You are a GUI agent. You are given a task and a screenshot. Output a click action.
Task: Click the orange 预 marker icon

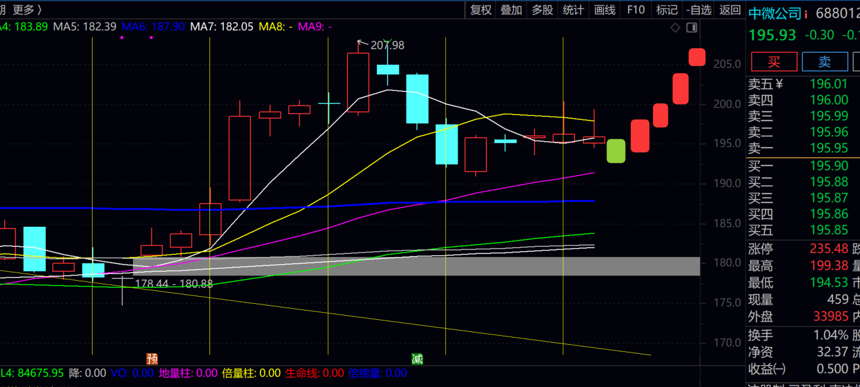153,359
